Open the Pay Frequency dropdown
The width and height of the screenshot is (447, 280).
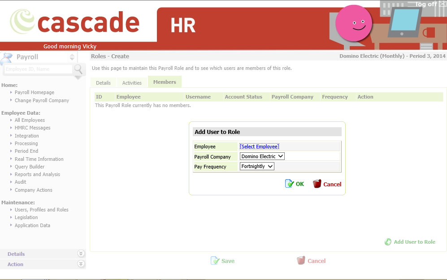coord(257,166)
